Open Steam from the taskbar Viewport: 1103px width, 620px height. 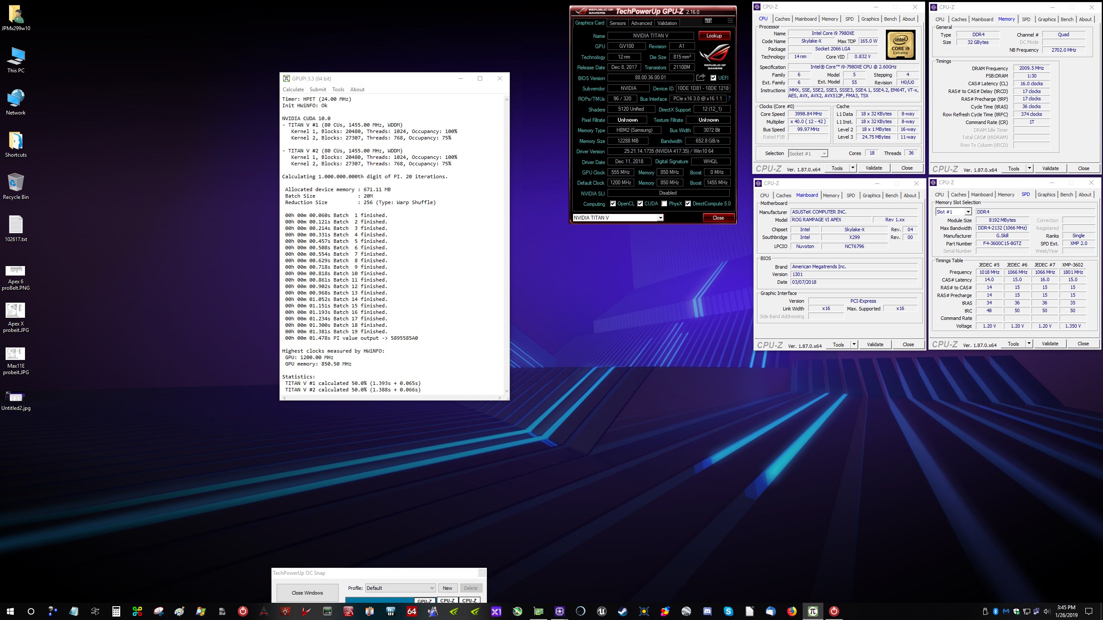[x=623, y=611]
